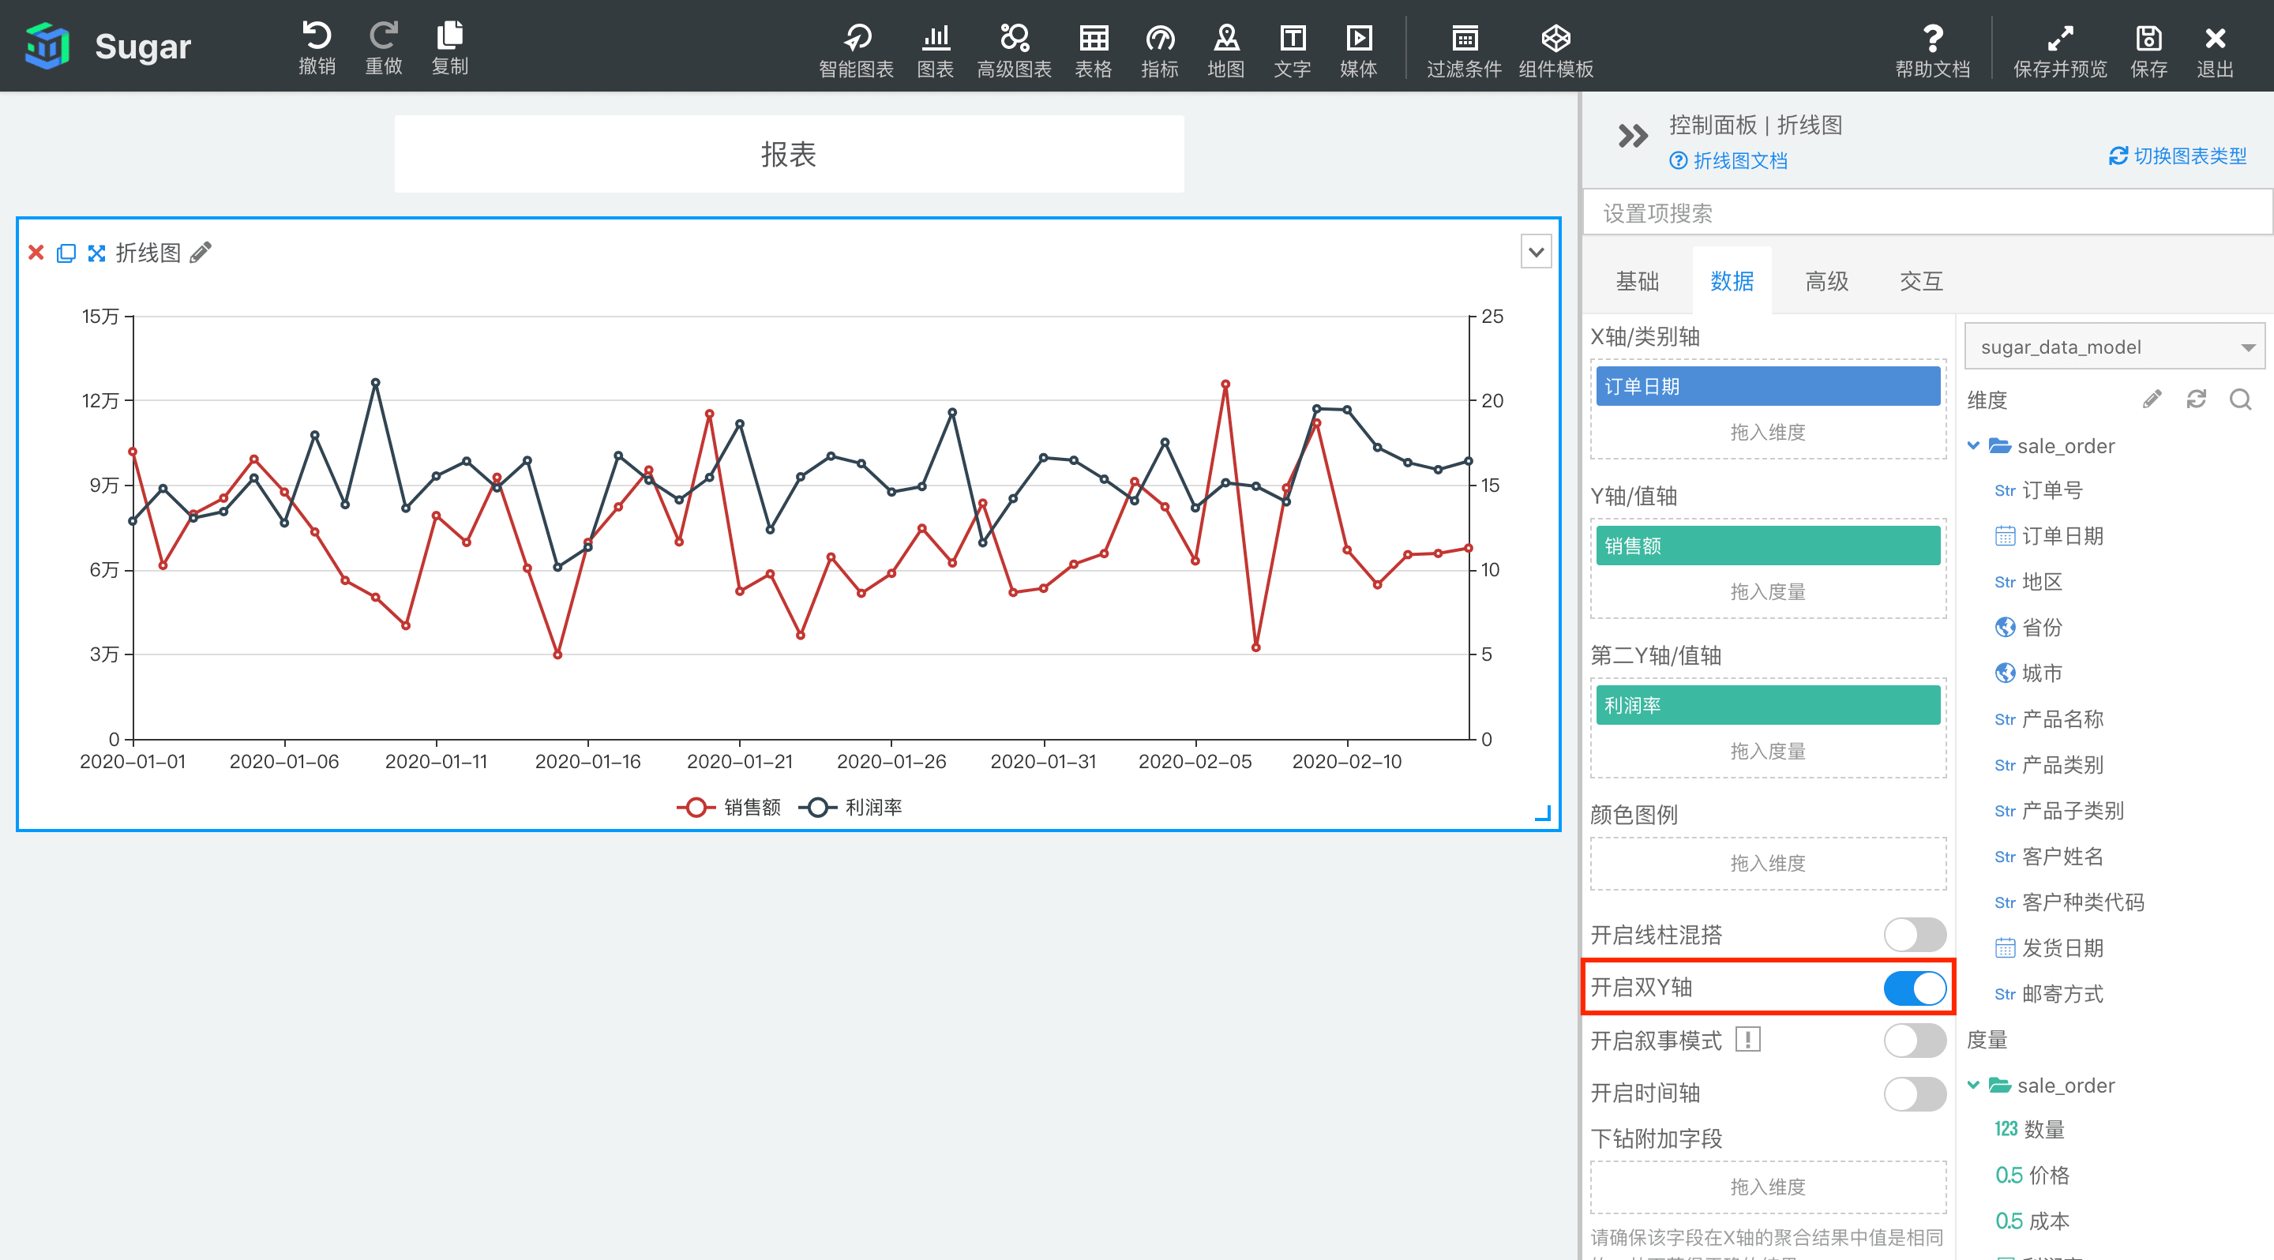Click the 报表 title box

pyautogui.click(x=788, y=155)
